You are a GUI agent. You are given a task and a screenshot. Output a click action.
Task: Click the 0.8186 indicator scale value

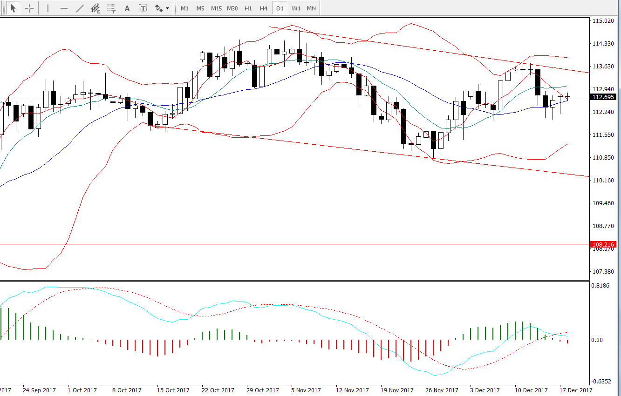(601, 286)
